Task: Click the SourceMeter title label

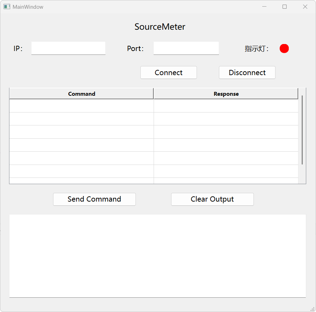Action: [x=160, y=27]
